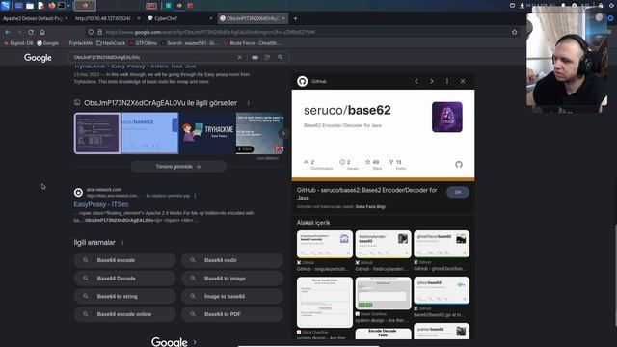Select the video thumbnail in carousel
617x347 pixels.
coord(259,133)
